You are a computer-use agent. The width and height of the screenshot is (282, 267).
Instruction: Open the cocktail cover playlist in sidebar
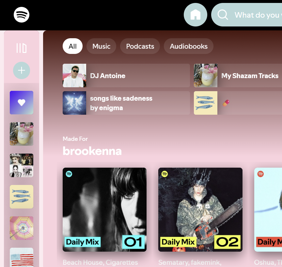22,134
